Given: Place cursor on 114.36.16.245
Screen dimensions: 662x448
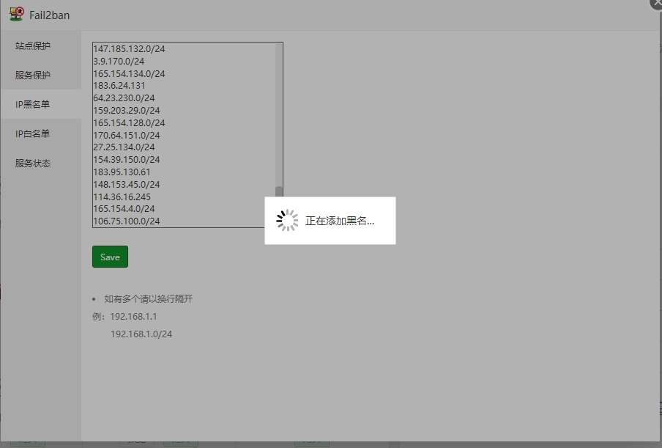Looking at the screenshot, I should click(x=122, y=197).
